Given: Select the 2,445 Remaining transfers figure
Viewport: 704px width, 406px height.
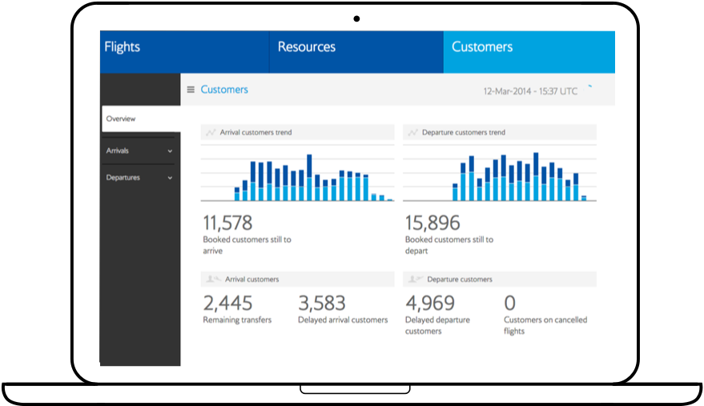Looking at the screenshot, I should tap(228, 303).
